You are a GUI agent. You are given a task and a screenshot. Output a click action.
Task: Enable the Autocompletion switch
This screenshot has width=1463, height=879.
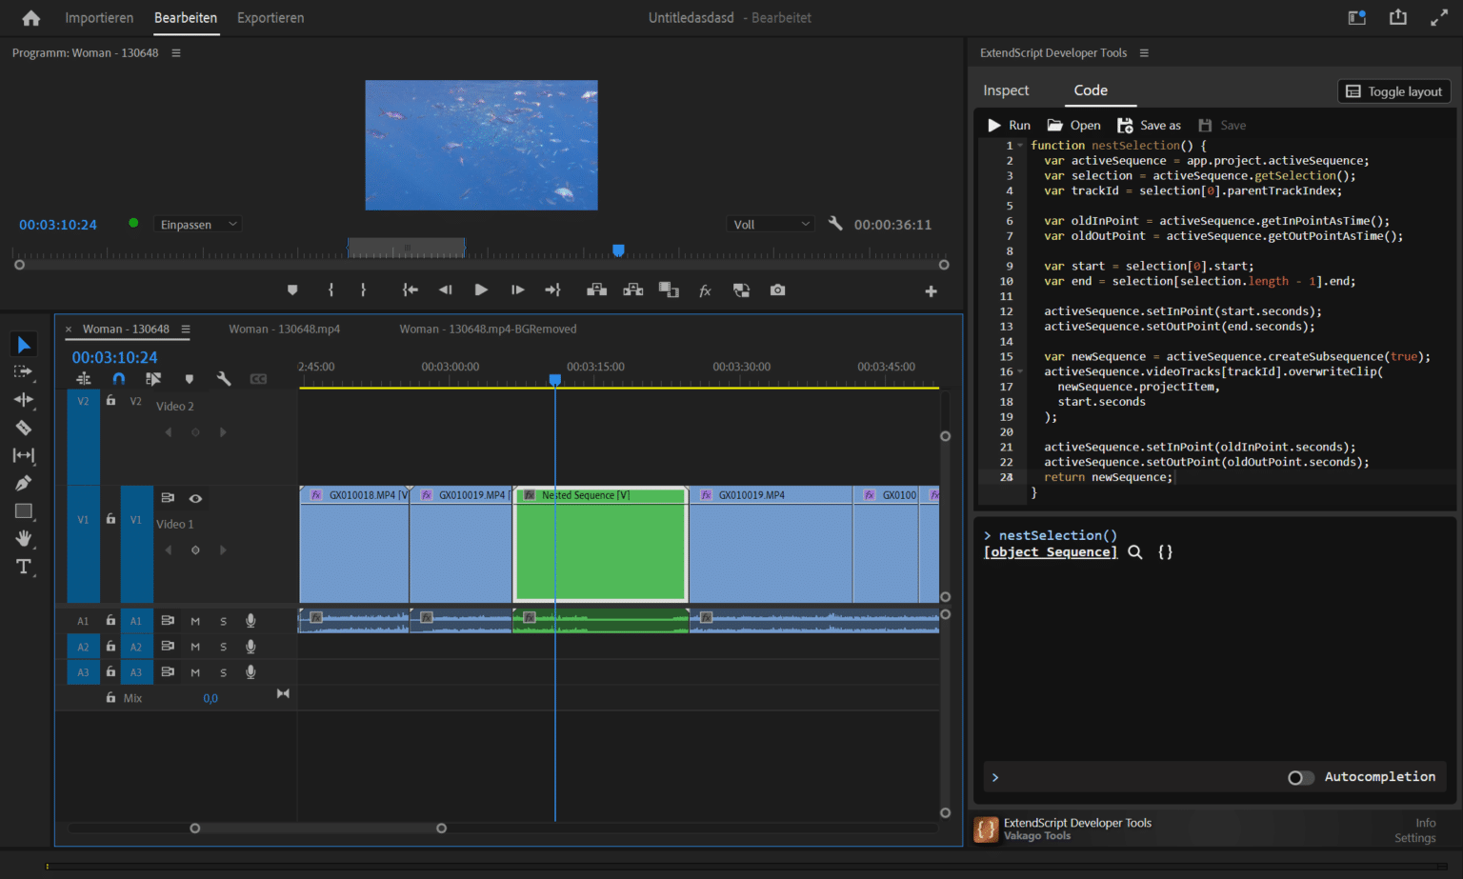pyautogui.click(x=1299, y=777)
